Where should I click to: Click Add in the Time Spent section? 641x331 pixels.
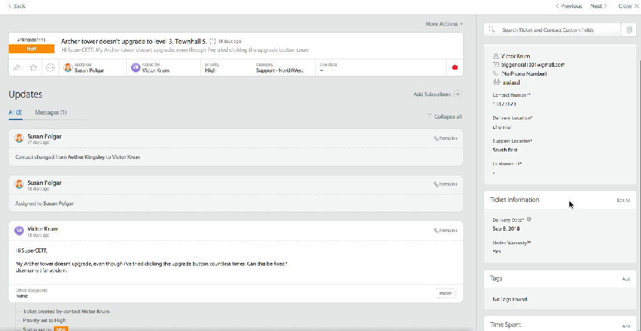626,326
